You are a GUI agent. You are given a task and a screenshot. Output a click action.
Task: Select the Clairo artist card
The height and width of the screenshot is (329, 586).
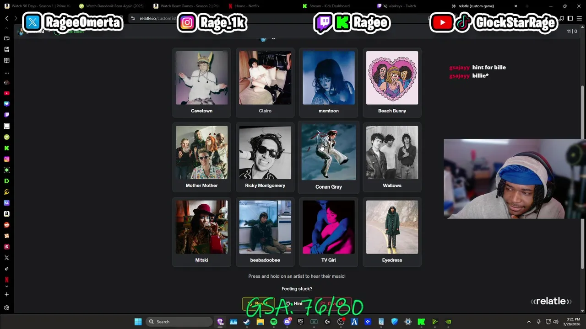(265, 83)
